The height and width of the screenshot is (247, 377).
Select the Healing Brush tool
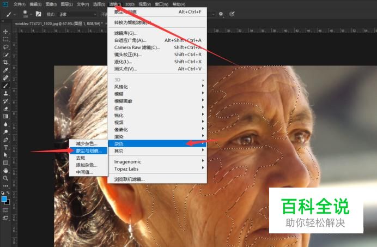point(5,78)
